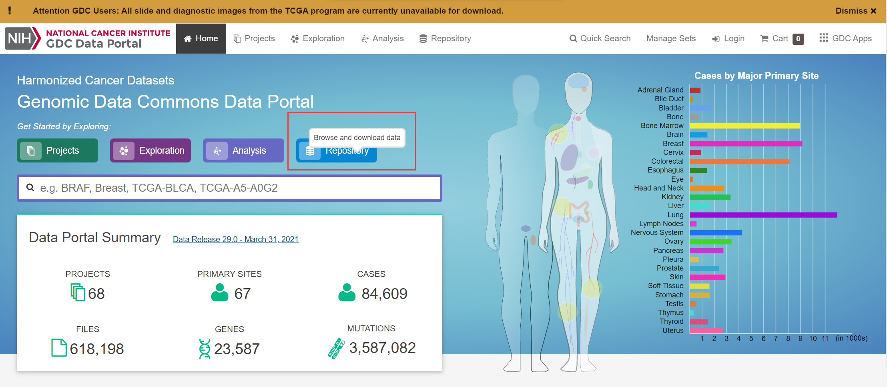The height and width of the screenshot is (387, 887).
Task: Click the Primary Sites person icon
Action: click(x=220, y=292)
